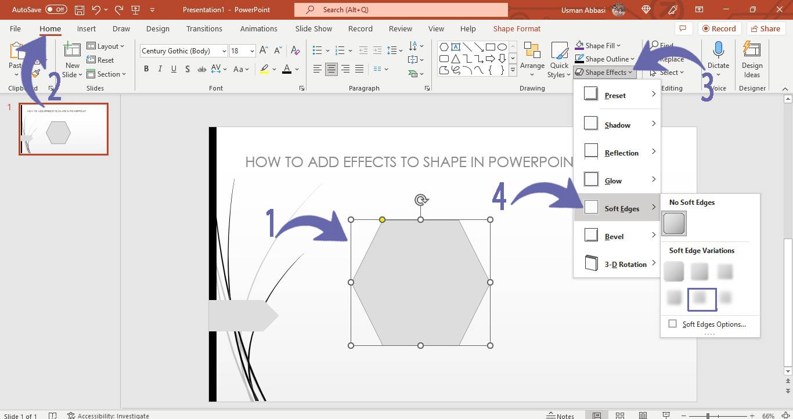This screenshot has height=419, width=793.
Task: Open Shape Effects dropdown
Action: [x=604, y=72]
